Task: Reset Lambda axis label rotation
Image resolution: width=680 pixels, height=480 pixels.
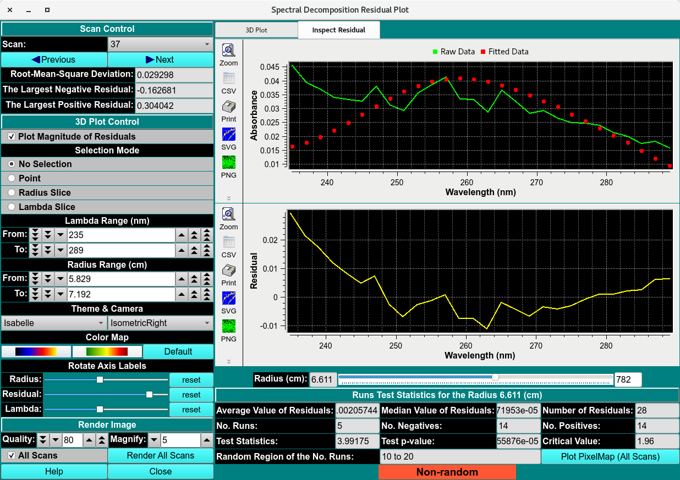Action: click(191, 409)
